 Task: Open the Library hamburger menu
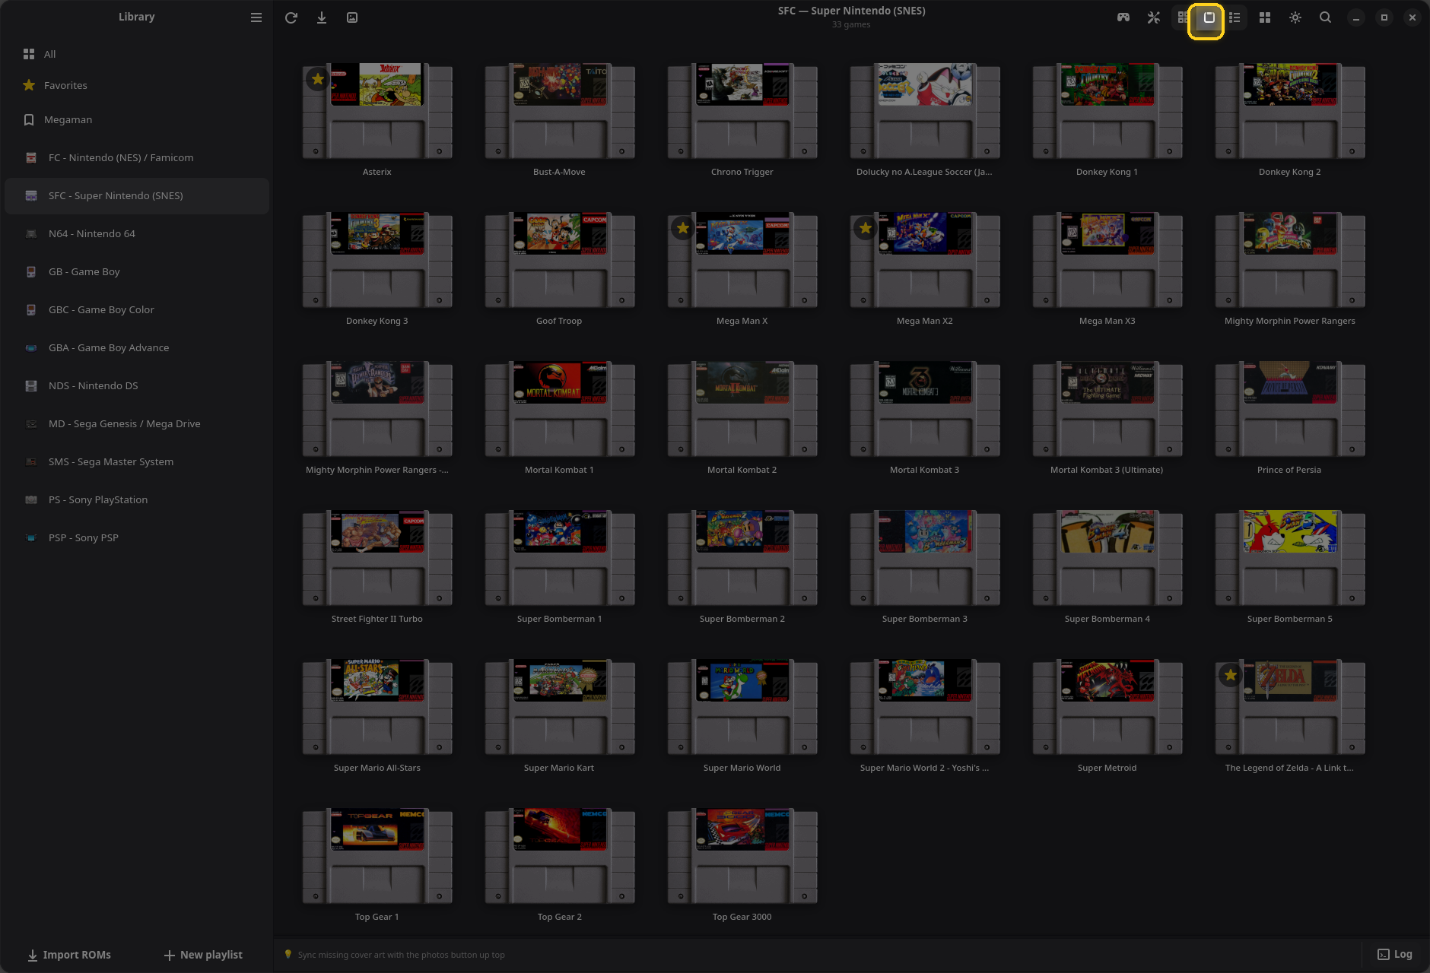(256, 17)
